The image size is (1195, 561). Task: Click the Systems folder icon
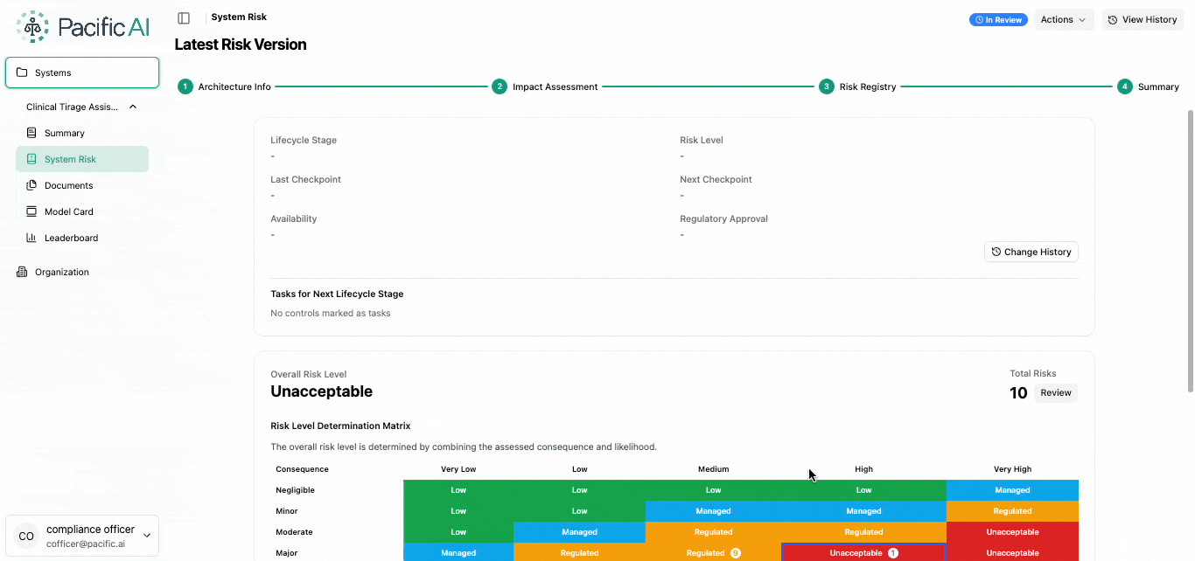(x=22, y=73)
